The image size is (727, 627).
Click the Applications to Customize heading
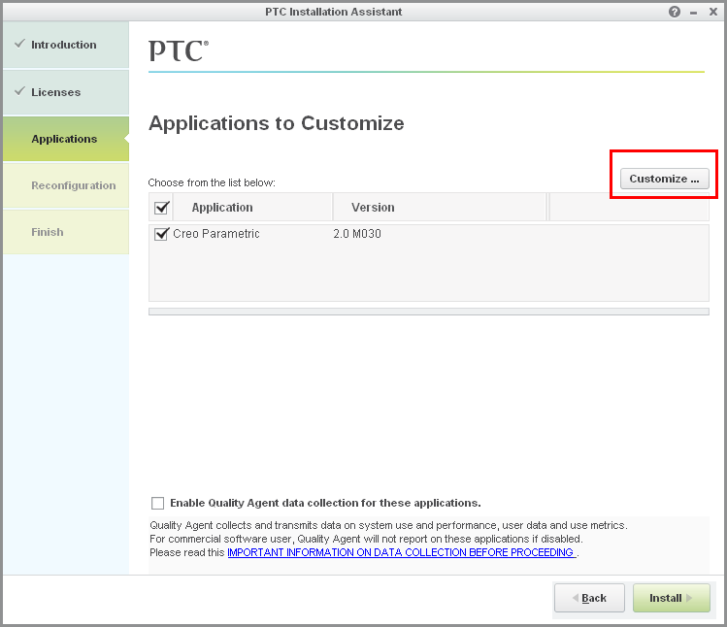click(x=277, y=123)
